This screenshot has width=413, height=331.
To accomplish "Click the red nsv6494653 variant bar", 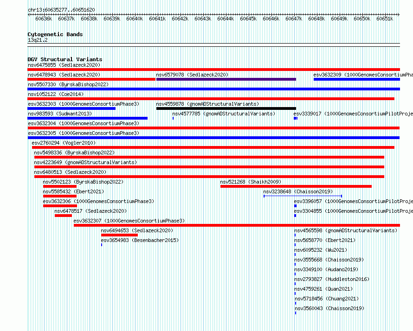I will pyautogui.click(x=119, y=235).
